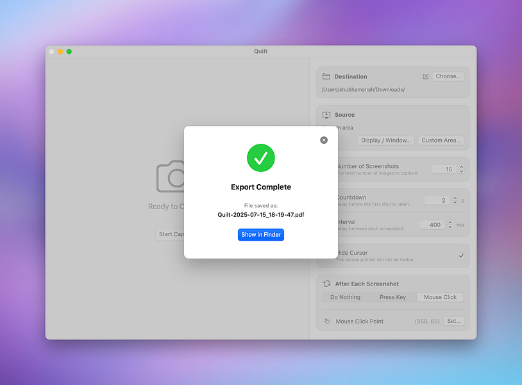Open destination folder via arrow icon
Screen dimensions: 522x385
point(425,76)
